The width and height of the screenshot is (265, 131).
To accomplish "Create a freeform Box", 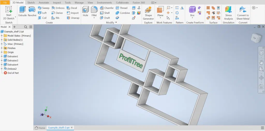I will tap(192, 11).
